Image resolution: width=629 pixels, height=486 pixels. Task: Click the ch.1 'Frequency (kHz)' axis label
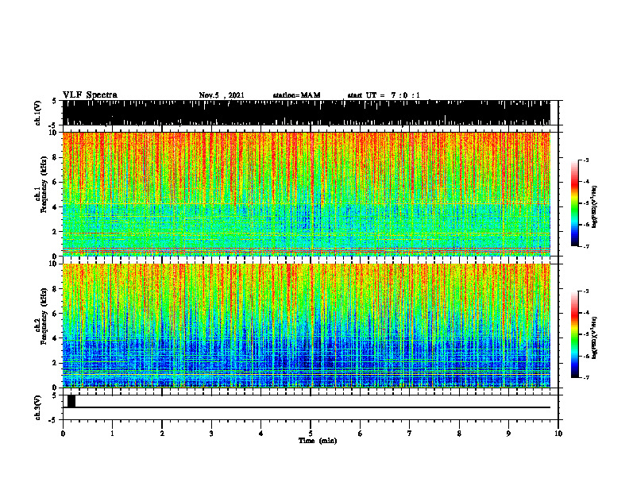click(x=44, y=184)
